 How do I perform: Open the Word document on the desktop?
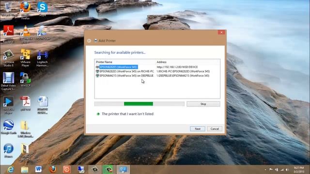click(42, 105)
